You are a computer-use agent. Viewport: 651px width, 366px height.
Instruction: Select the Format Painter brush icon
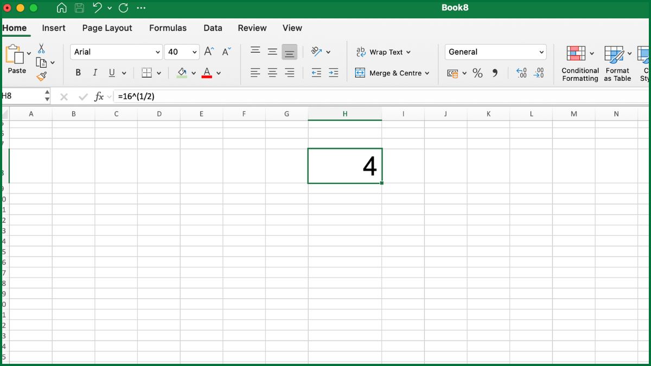tap(41, 76)
